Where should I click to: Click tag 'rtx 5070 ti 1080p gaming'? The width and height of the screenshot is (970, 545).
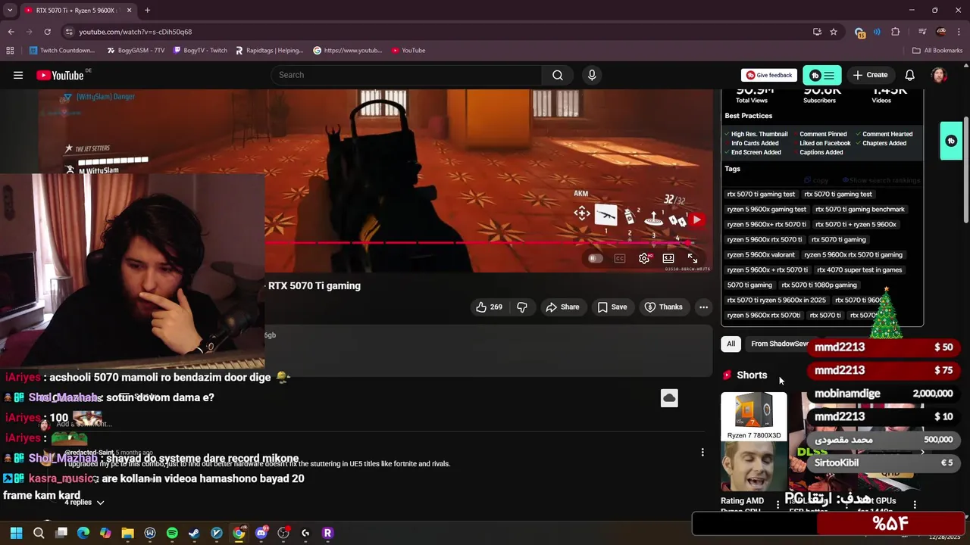pyautogui.click(x=818, y=285)
